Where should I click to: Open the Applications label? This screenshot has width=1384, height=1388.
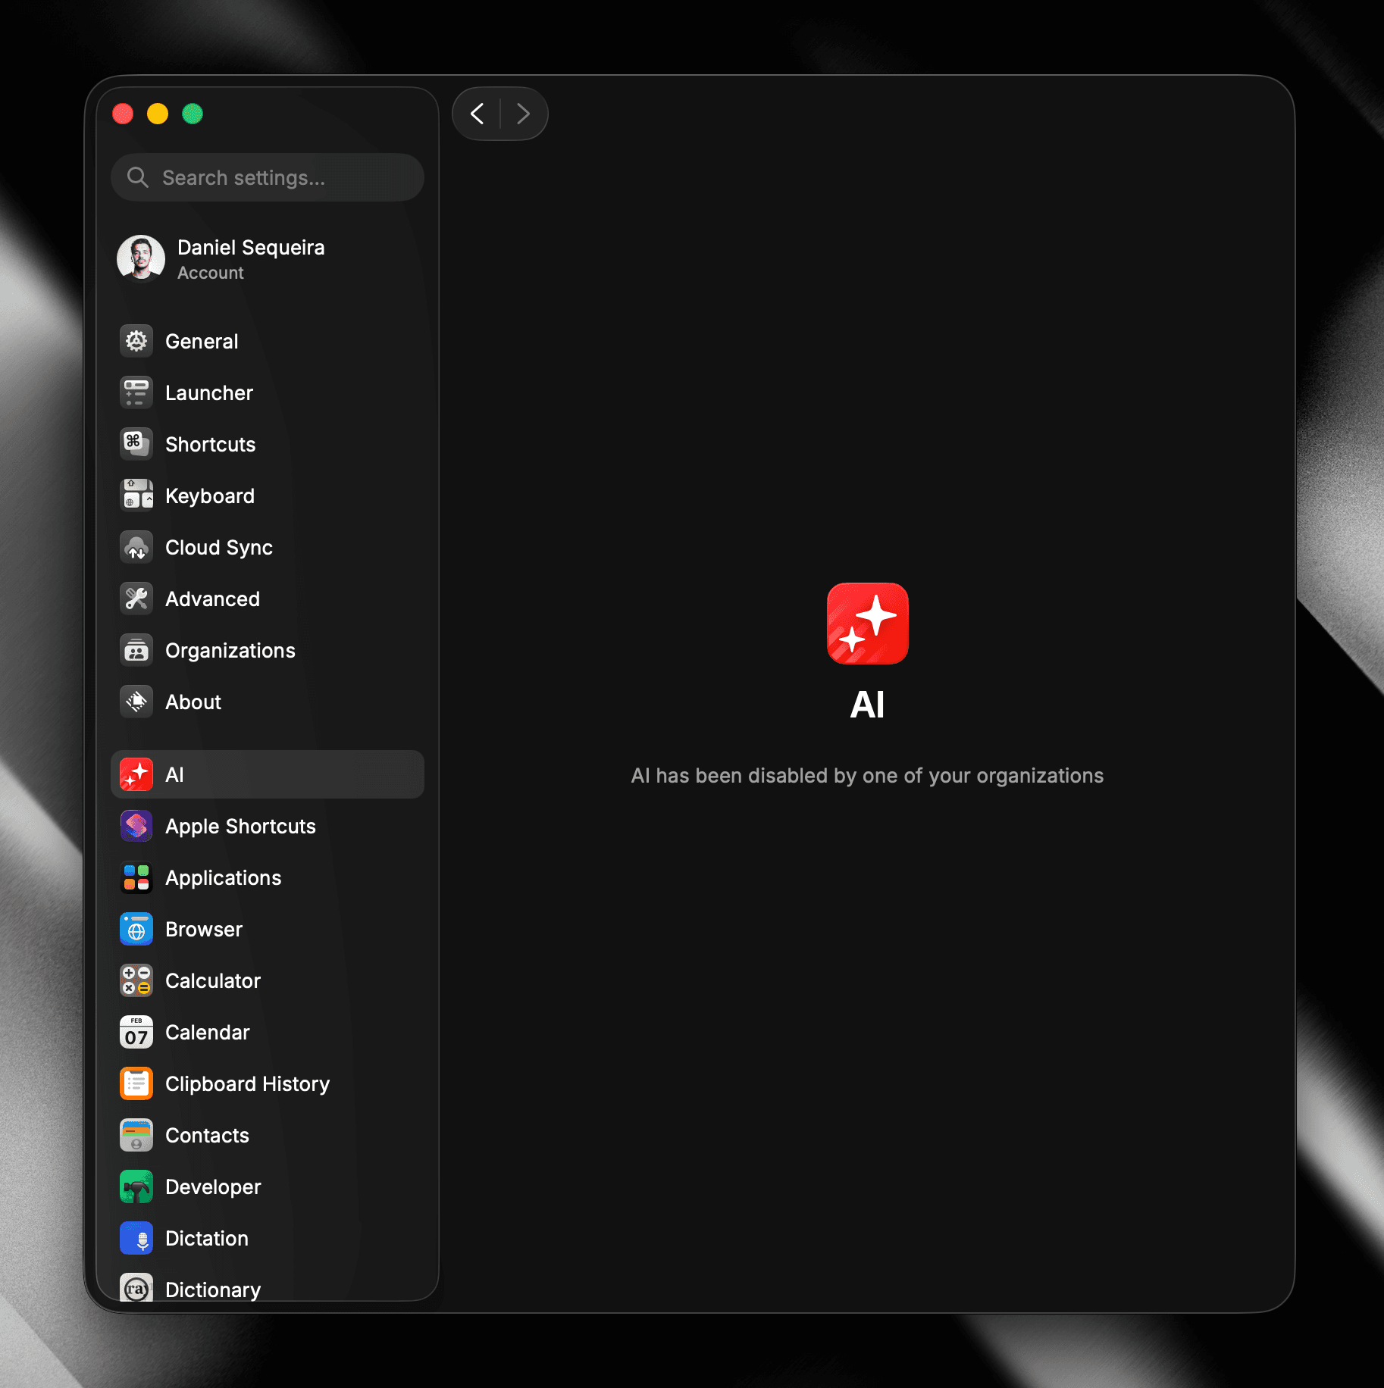tap(224, 878)
